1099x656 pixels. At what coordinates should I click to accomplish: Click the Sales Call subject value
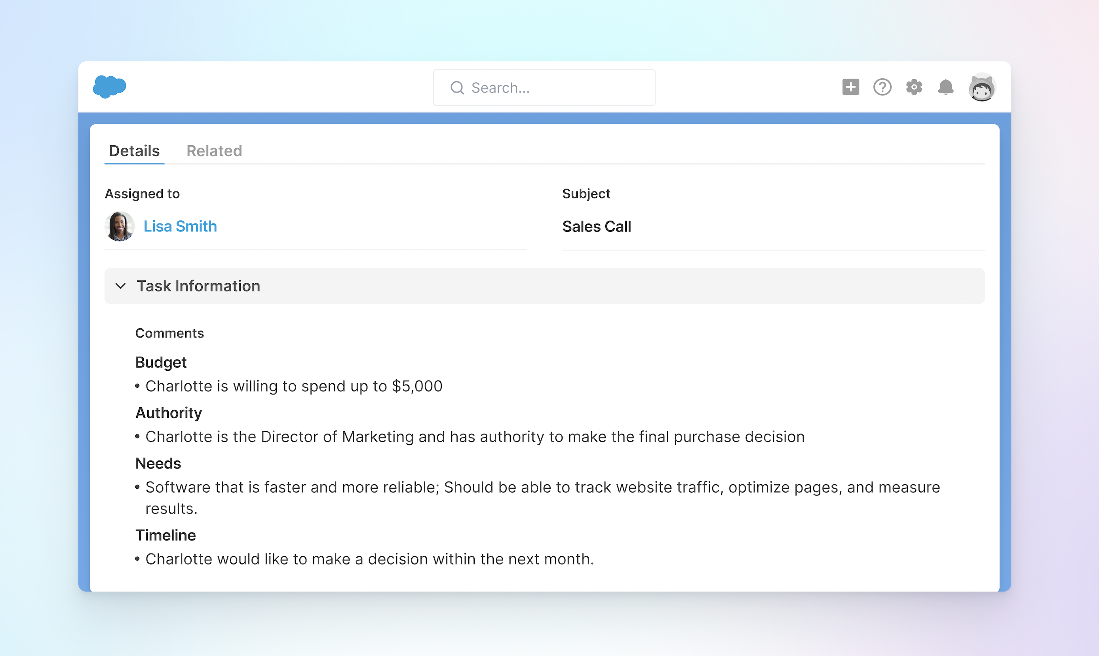coord(596,226)
